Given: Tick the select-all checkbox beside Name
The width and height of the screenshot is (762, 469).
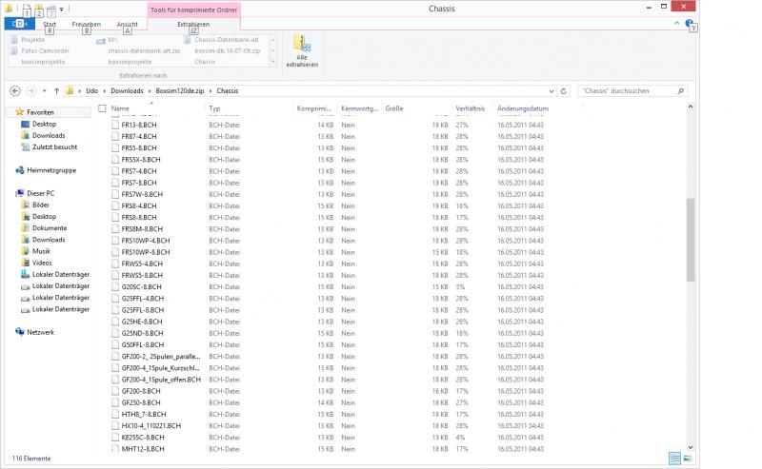Looking at the screenshot, I should click(101, 108).
